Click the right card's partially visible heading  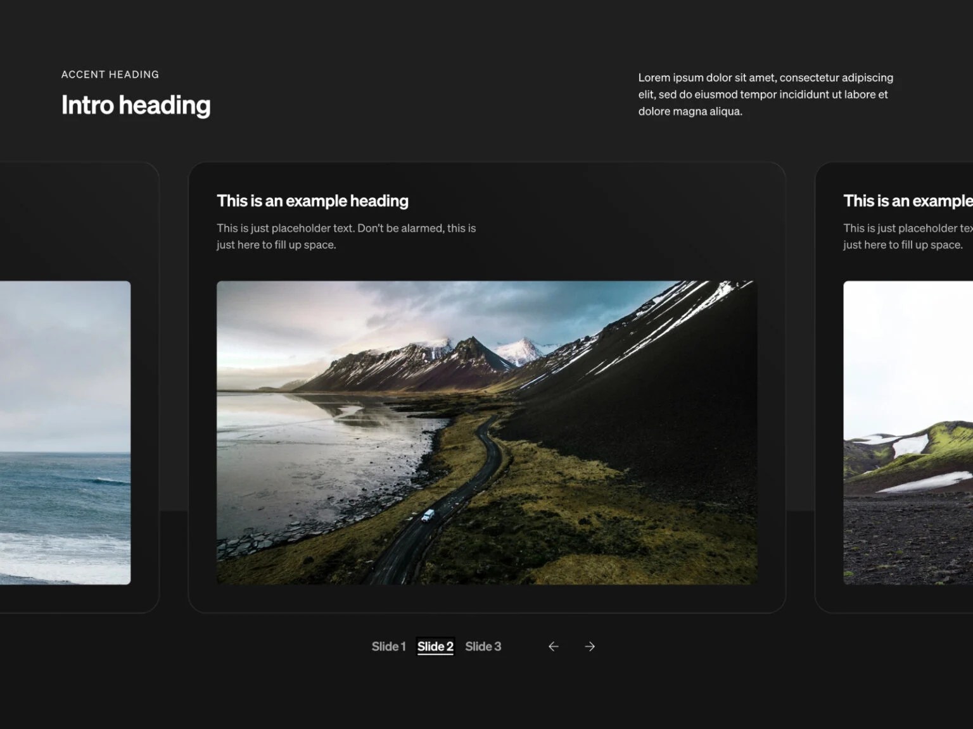(908, 201)
